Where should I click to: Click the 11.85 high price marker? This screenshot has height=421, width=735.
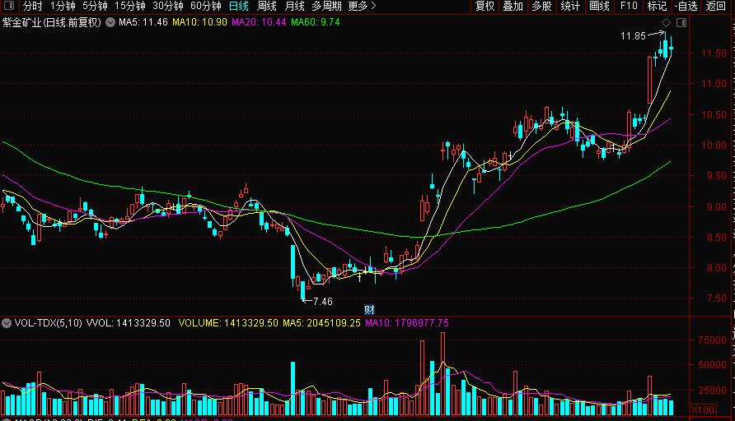pyautogui.click(x=633, y=36)
